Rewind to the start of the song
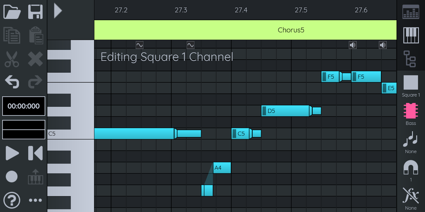Image resolution: width=425 pixels, height=212 pixels. (x=35, y=153)
